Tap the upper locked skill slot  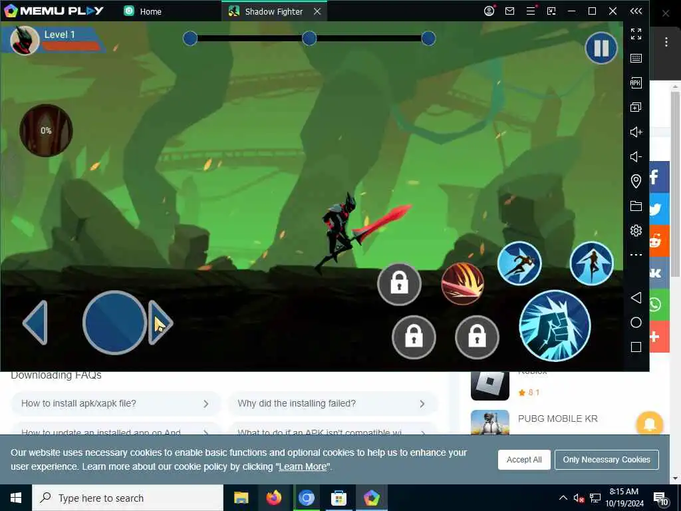[399, 284]
